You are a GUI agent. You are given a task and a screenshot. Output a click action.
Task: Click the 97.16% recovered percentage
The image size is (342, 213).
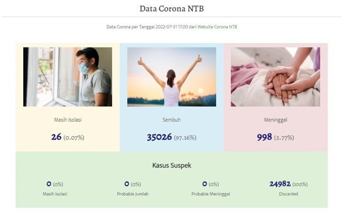pos(185,137)
